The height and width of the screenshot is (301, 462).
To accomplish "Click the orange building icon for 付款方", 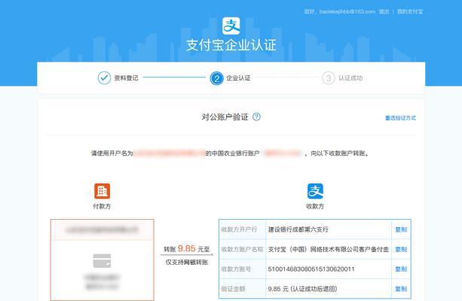I will [x=102, y=191].
